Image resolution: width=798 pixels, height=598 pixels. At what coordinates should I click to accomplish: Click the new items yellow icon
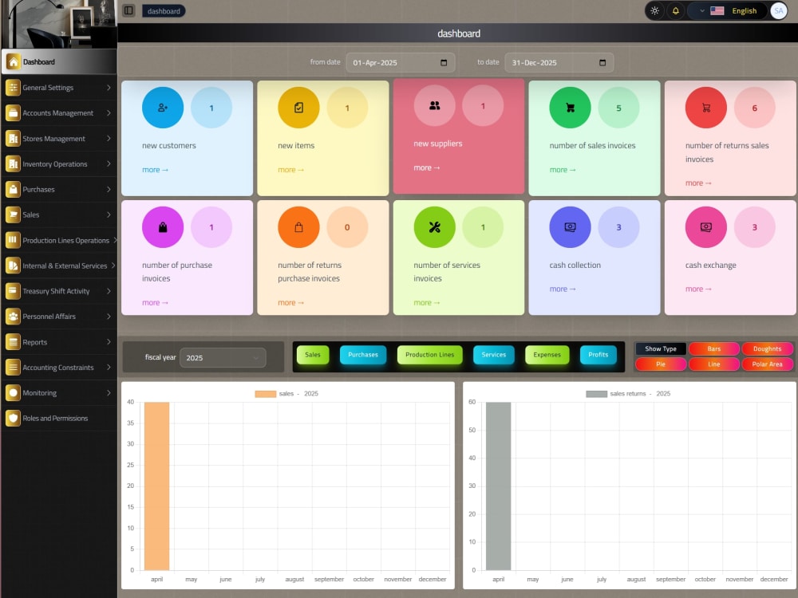pyautogui.click(x=298, y=108)
